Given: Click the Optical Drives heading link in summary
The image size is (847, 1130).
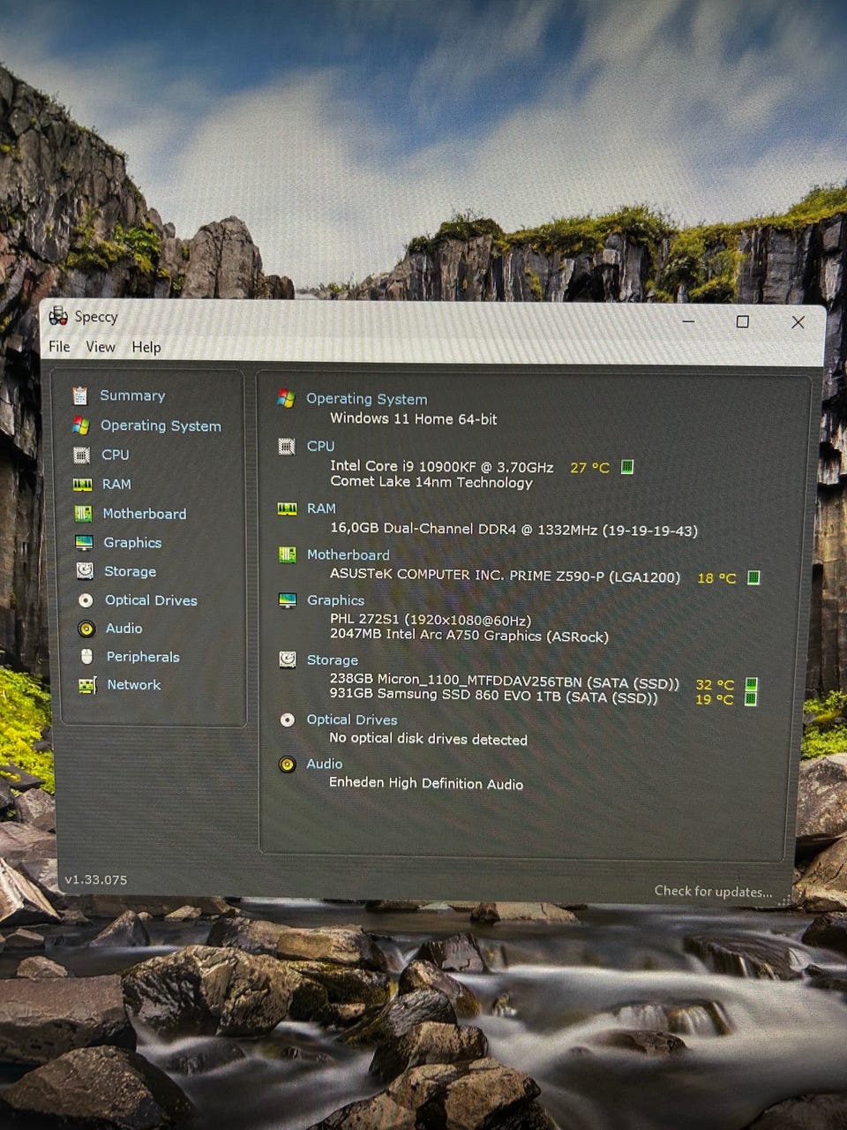Looking at the screenshot, I should 351,719.
